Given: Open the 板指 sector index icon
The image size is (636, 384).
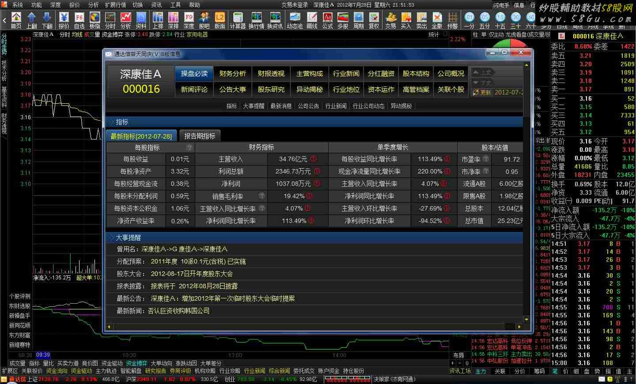Looking at the screenshot, I should click(95, 20).
